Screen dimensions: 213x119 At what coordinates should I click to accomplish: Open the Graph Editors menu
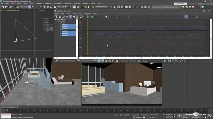[x=58, y=4]
